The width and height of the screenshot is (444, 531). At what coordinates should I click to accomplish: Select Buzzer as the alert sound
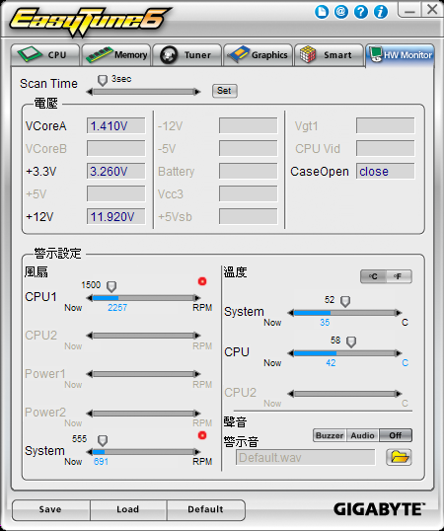[x=330, y=435]
